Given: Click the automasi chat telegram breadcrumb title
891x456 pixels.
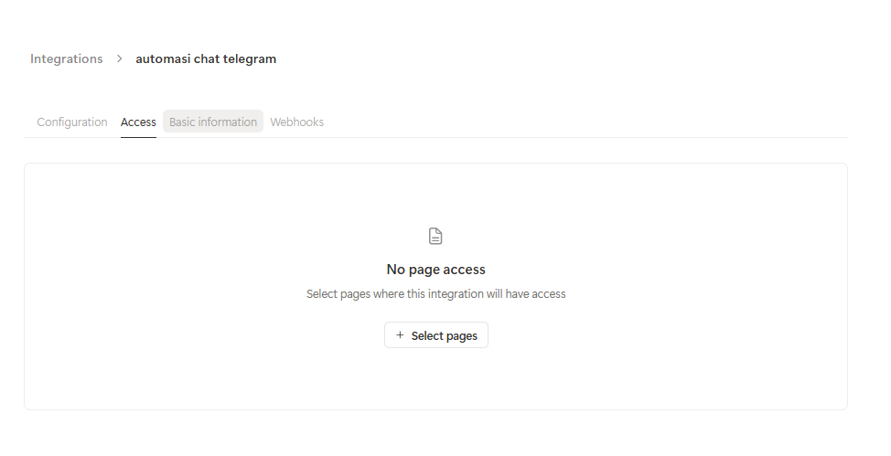Looking at the screenshot, I should coord(206,59).
